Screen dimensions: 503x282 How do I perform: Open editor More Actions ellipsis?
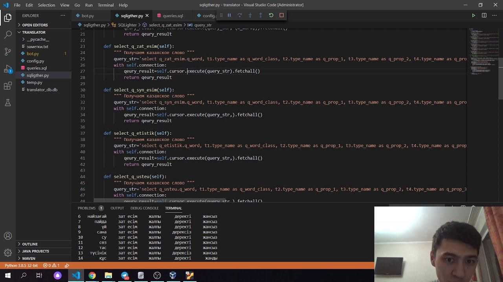tap(494, 16)
